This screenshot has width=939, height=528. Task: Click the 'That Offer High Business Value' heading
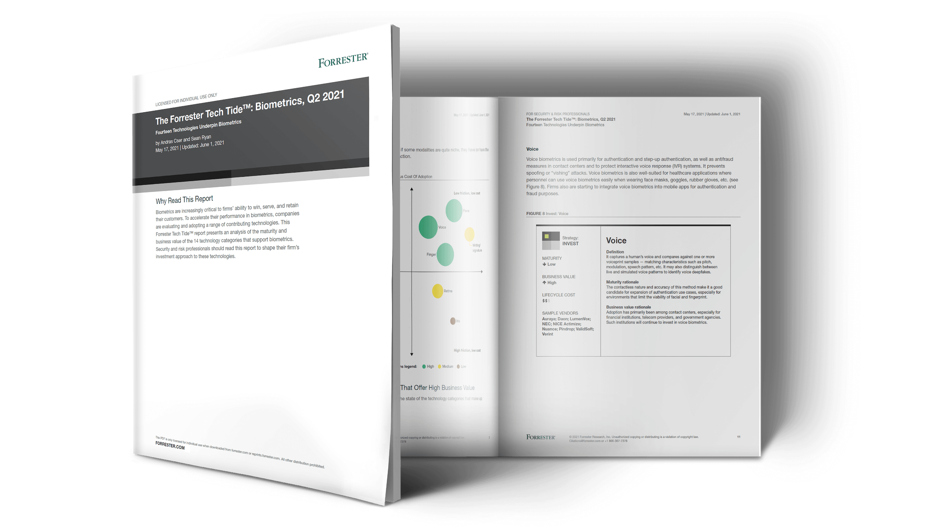coord(437,388)
